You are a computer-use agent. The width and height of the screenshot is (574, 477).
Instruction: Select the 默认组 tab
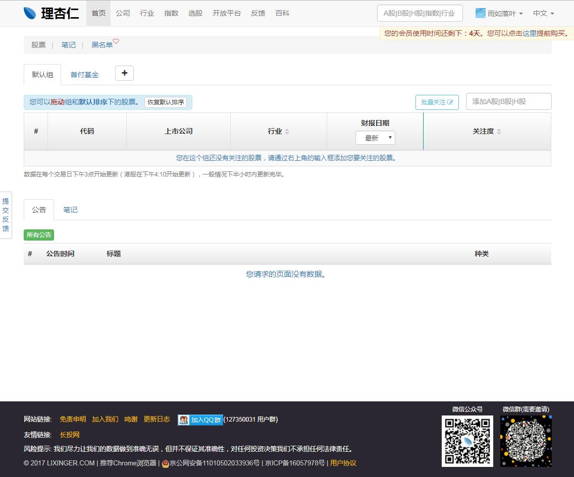point(42,75)
